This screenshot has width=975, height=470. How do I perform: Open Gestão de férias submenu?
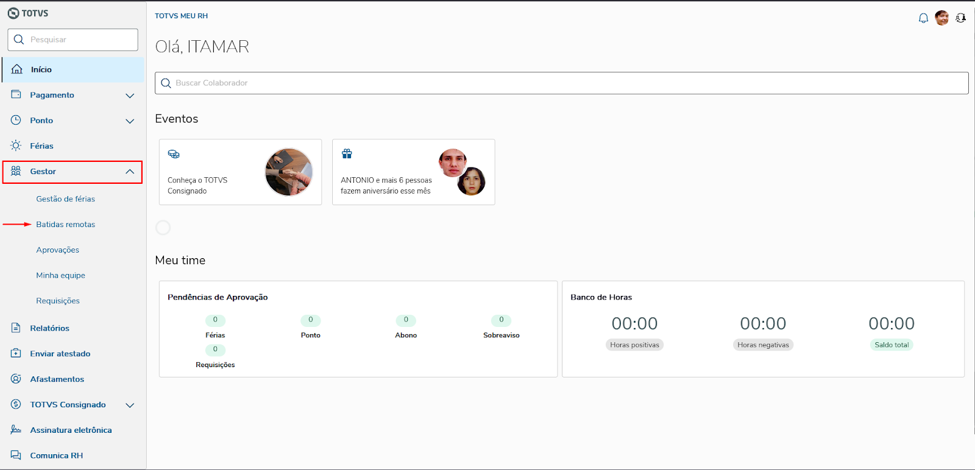tap(65, 198)
